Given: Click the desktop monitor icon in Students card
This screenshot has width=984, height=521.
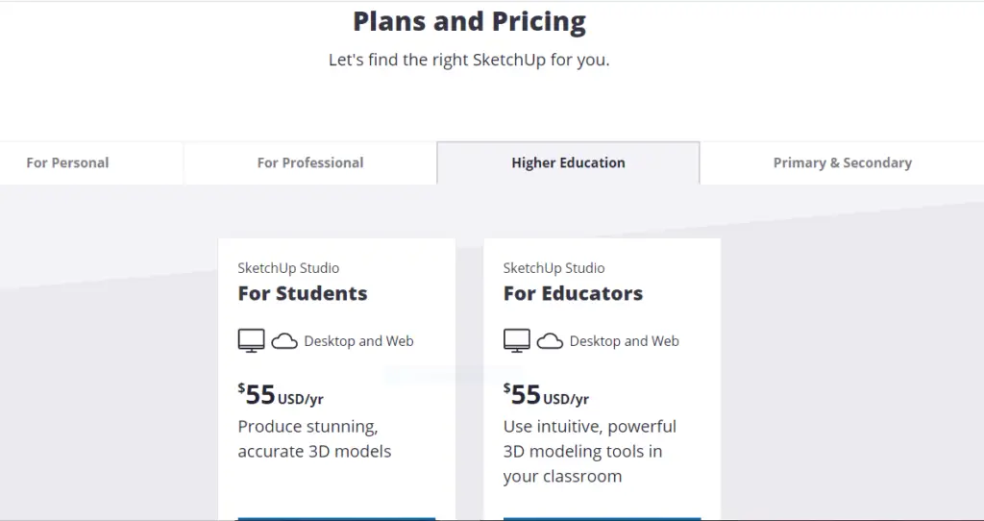Looking at the screenshot, I should click(x=251, y=341).
